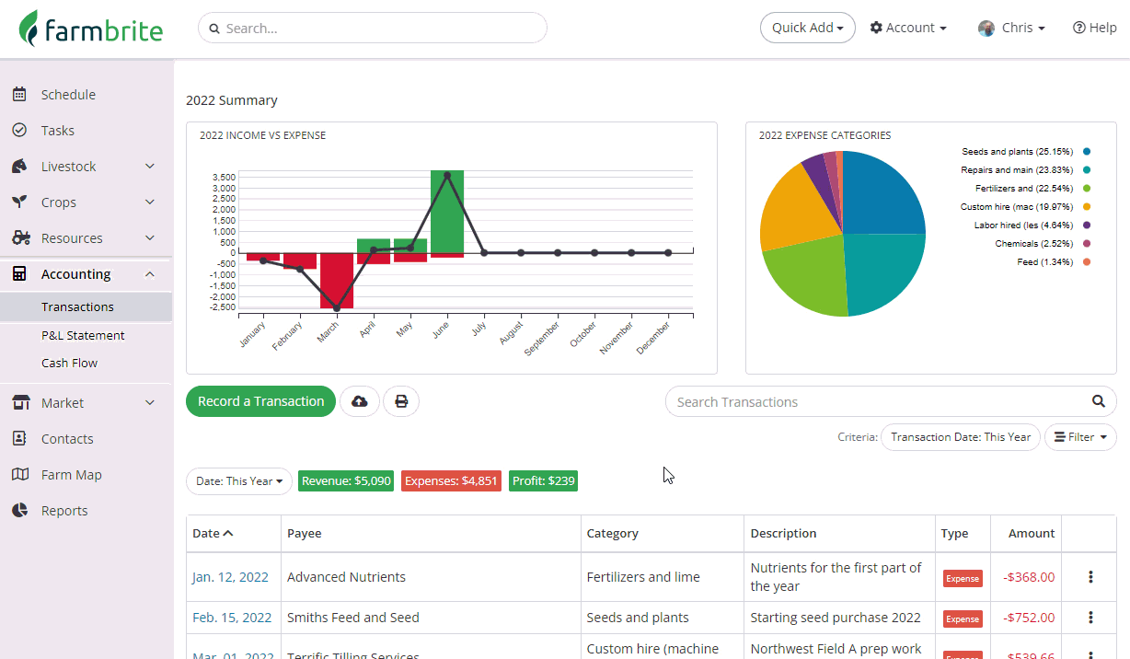Click the print transactions icon

[x=401, y=401]
